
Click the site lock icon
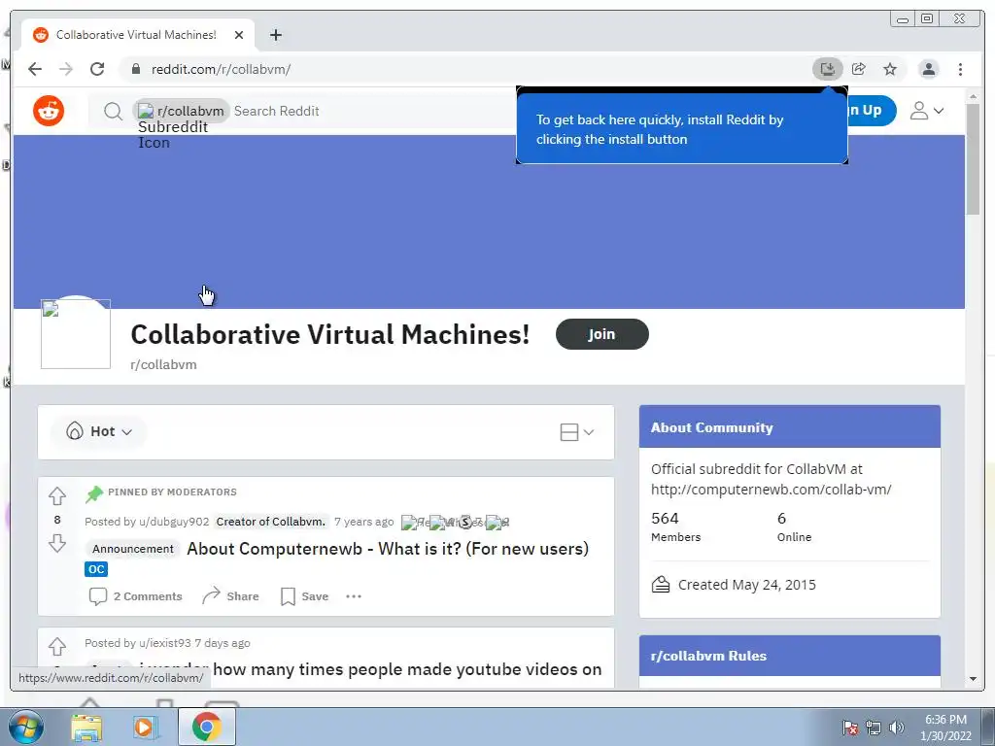pos(135,69)
